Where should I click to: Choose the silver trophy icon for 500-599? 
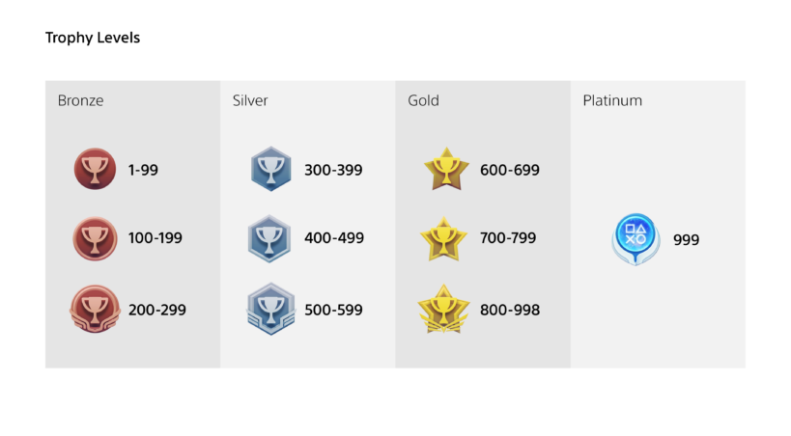[270, 310]
